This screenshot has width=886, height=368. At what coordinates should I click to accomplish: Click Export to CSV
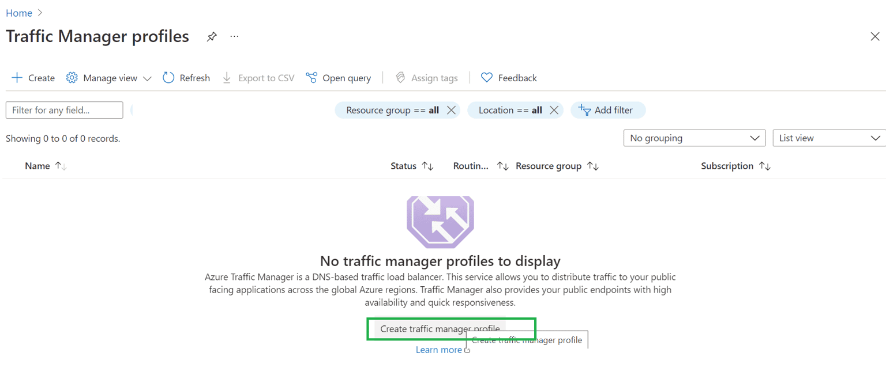[x=258, y=78]
